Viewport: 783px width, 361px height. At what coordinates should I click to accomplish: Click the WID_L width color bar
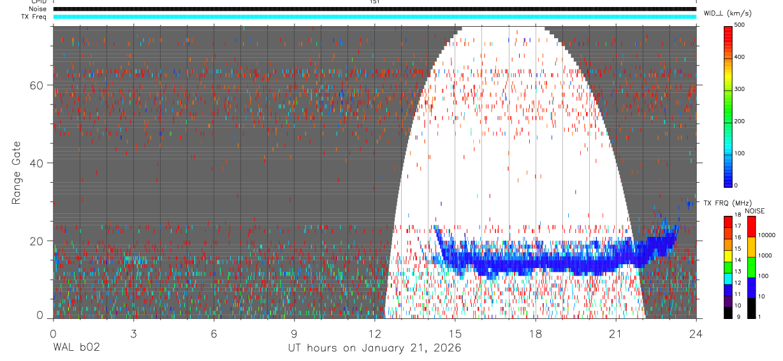(728, 105)
